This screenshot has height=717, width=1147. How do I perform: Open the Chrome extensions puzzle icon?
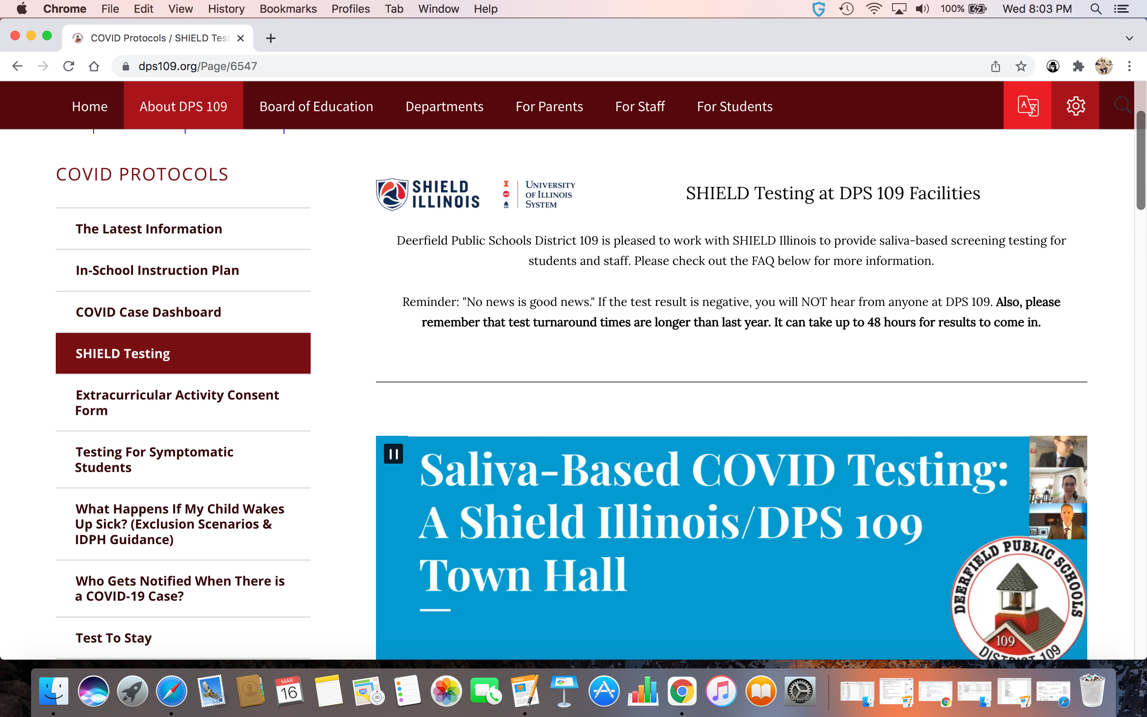[x=1078, y=67]
